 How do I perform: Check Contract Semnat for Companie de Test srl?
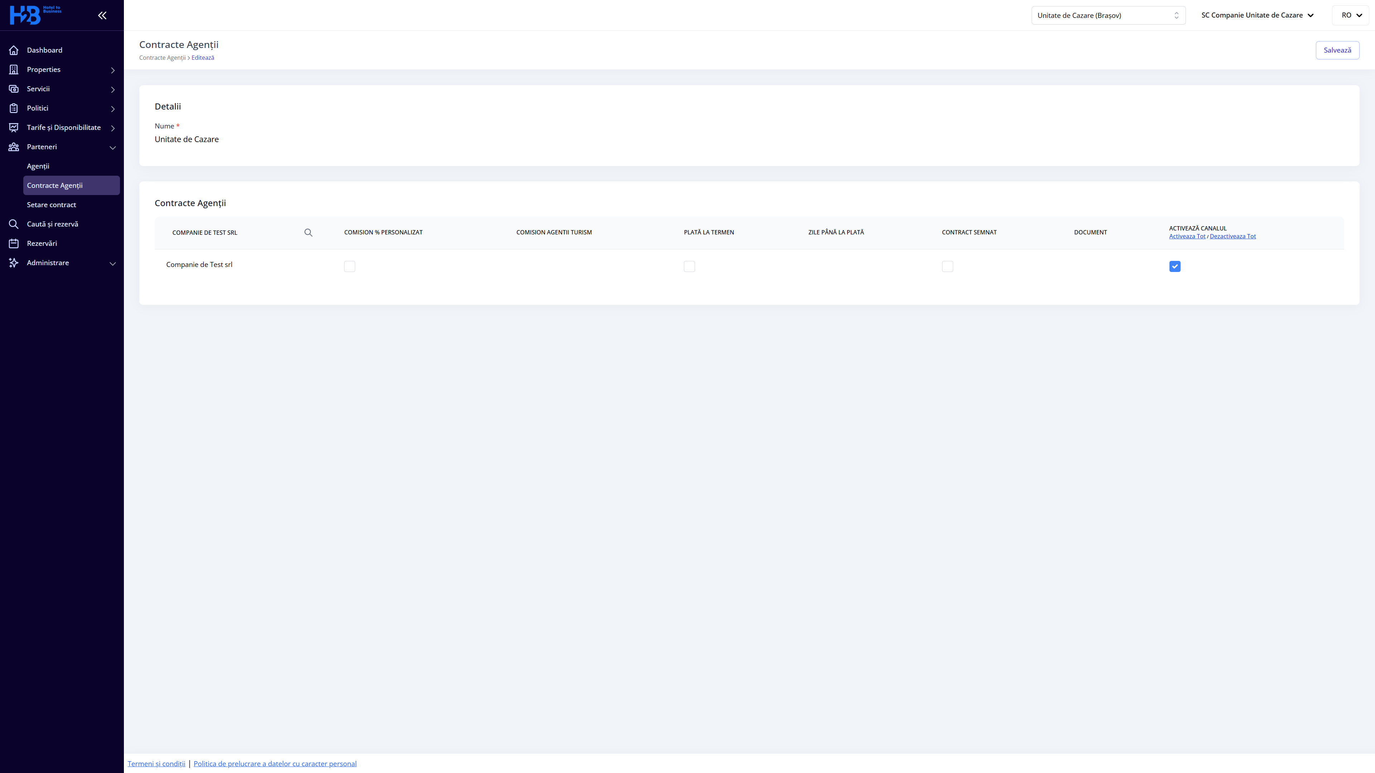947,266
